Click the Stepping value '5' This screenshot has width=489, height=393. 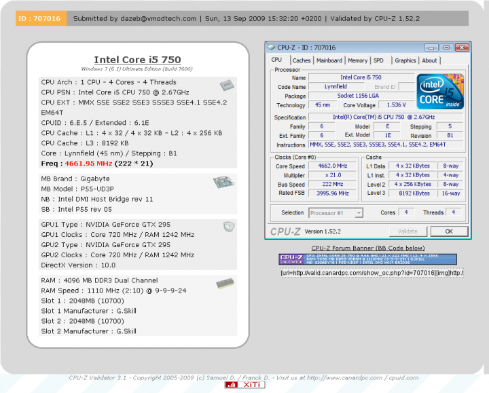click(x=450, y=126)
